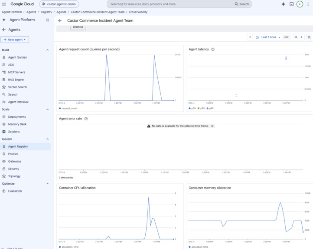Click the Search magnifier sidebar icon
The image size is (313, 249).
coord(4,94)
